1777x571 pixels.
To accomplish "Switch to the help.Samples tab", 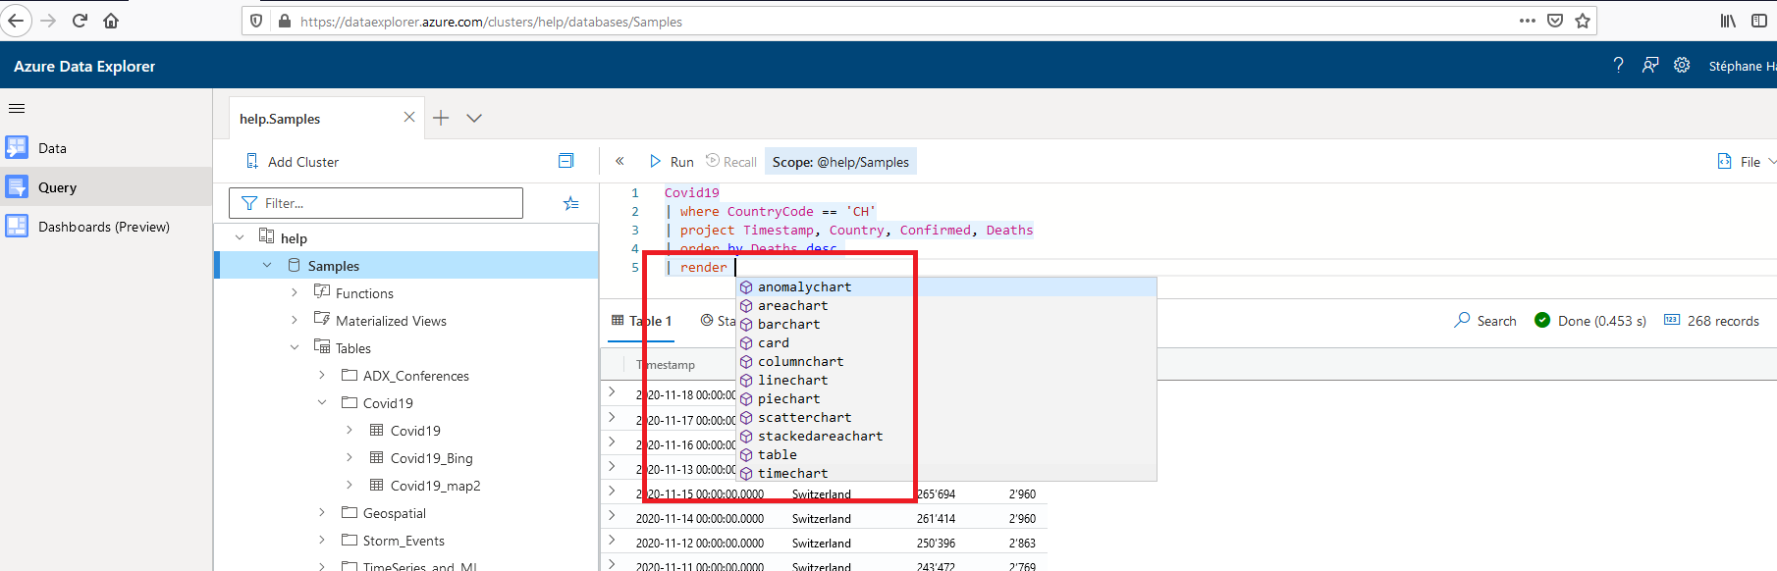I will click(x=280, y=119).
